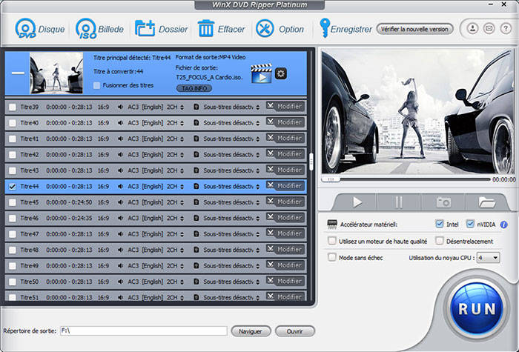This screenshot has width=519, height=352.
Task: Open the Option settings wrench
Action: point(265,30)
